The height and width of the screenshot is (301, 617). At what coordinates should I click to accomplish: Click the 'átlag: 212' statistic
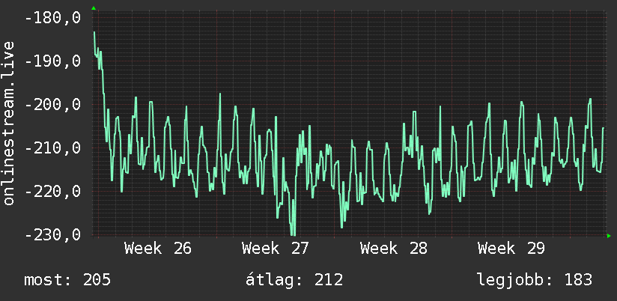point(294,280)
